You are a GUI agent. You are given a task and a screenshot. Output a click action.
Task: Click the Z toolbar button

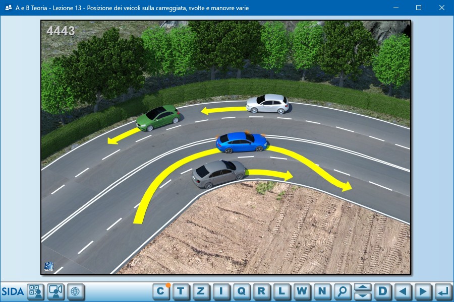[x=201, y=291]
